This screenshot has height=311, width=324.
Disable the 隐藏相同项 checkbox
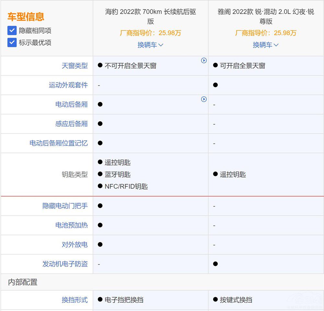(x=12, y=31)
